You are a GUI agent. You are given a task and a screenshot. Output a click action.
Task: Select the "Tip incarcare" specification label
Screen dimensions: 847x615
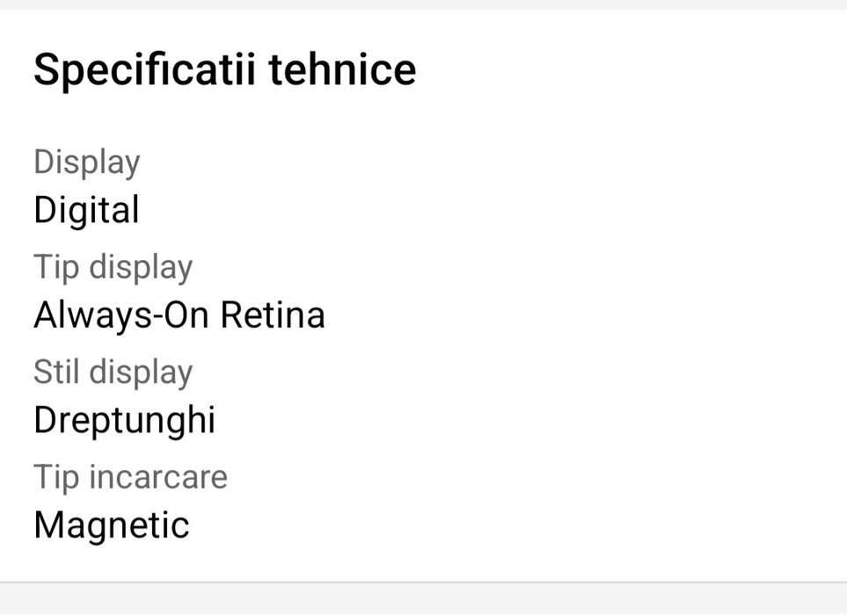point(130,477)
